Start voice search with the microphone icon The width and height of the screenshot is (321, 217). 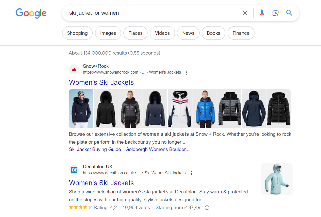click(262, 13)
